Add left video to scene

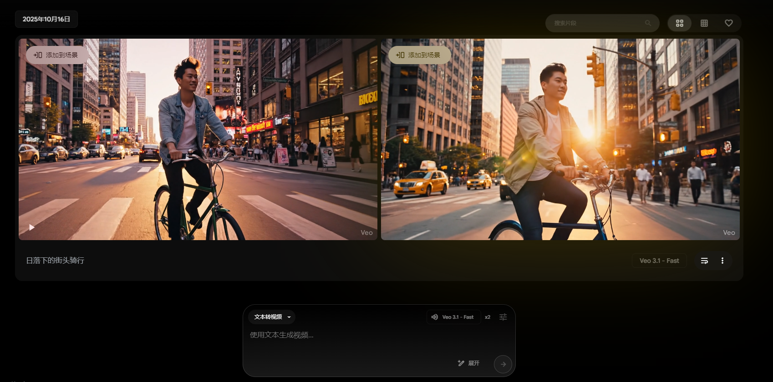(56, 55)
